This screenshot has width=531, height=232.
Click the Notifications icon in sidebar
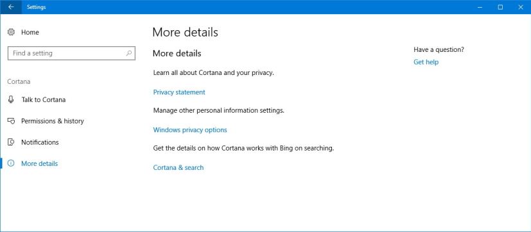pyautogui.click(x=11, y=142)
